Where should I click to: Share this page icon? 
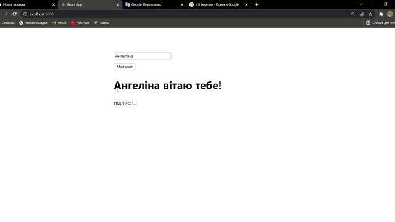pos(362,14)
